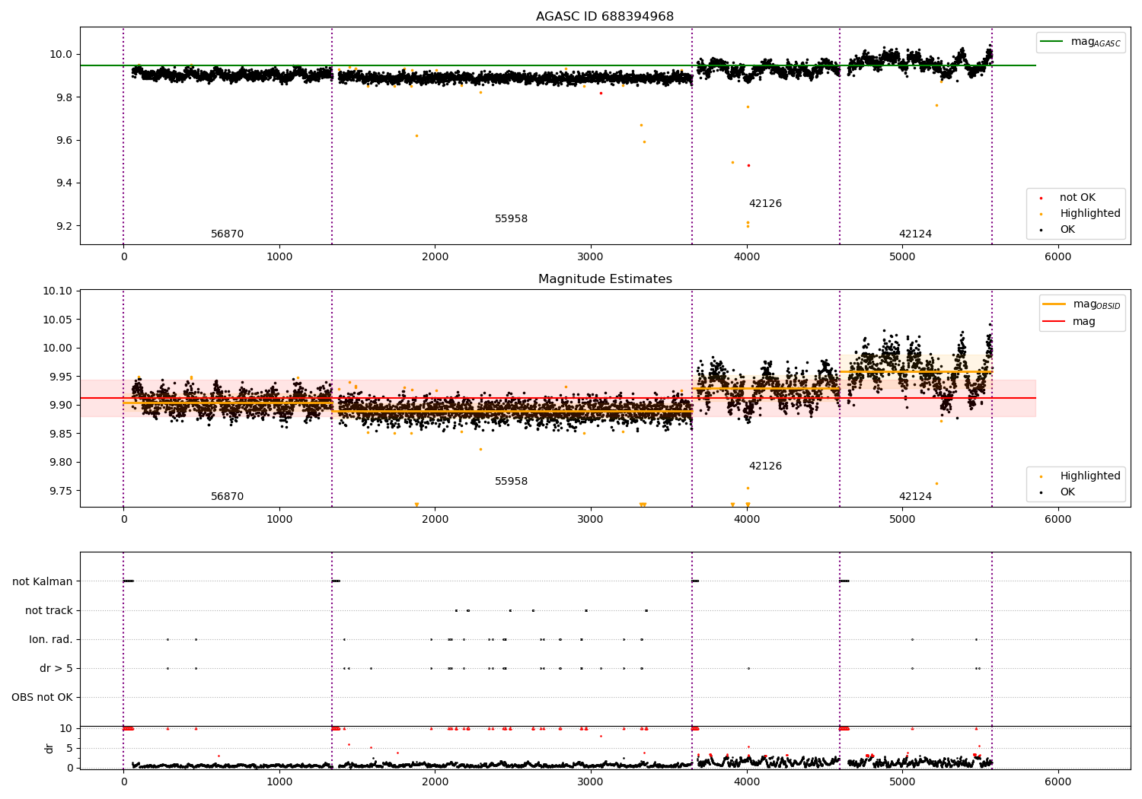Click y-axis tick 9.95 in Magnitude Estimates plot
This screenshot has width=1142, height=799.
61,377
